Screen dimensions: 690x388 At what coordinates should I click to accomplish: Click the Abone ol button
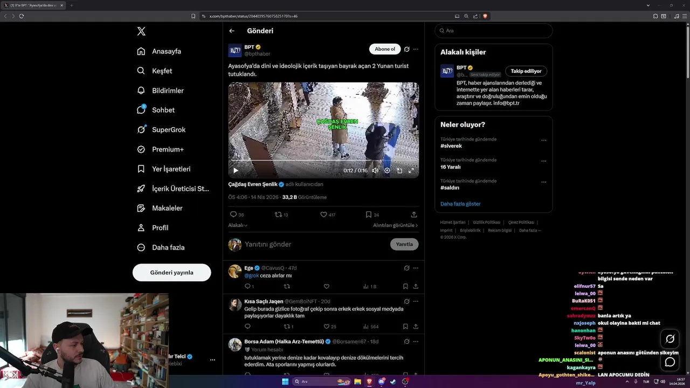click(385, 49)
